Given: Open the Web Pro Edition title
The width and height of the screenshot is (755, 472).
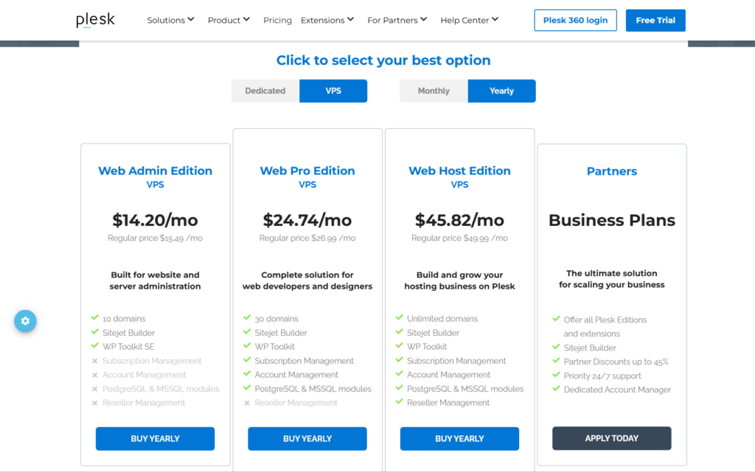Looking at the screenshot, I should 307,171.
